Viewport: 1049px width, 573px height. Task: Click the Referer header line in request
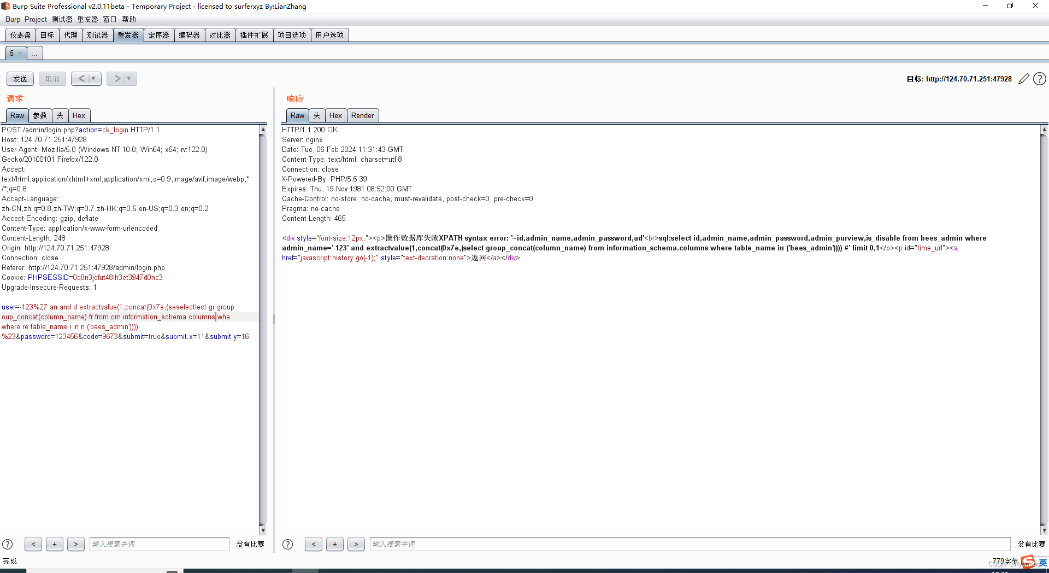pos(83,267)
